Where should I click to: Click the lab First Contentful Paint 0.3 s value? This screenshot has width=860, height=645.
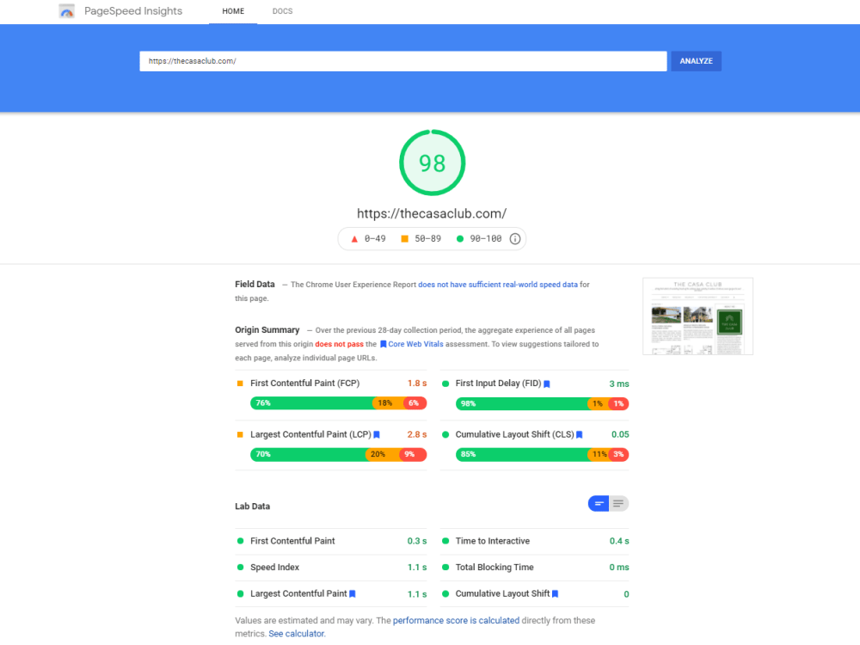(x=417, y=541)
